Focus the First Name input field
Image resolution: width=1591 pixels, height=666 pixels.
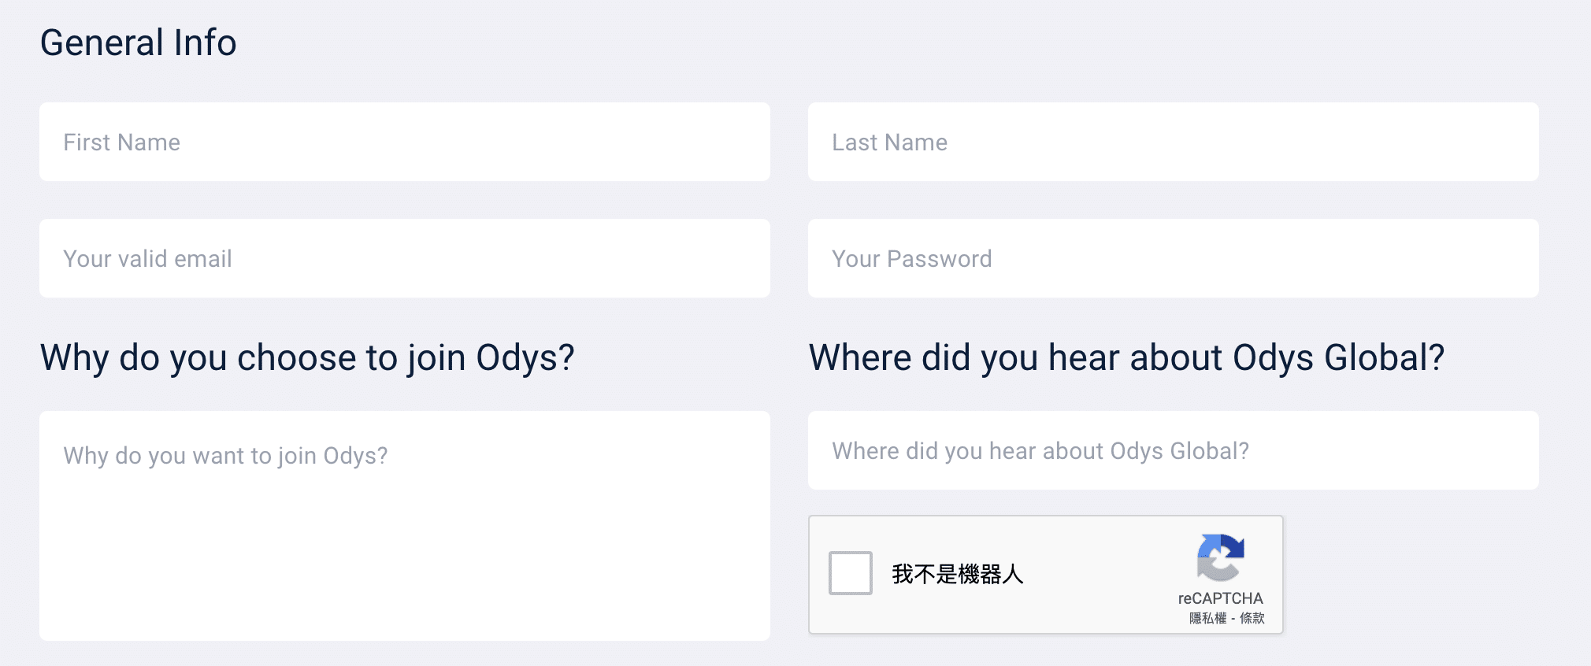[405, 142]
